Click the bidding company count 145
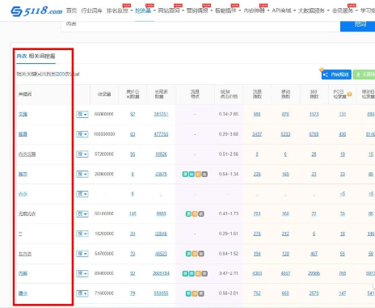This screenshot has width=375, height=308. point(133,214)
